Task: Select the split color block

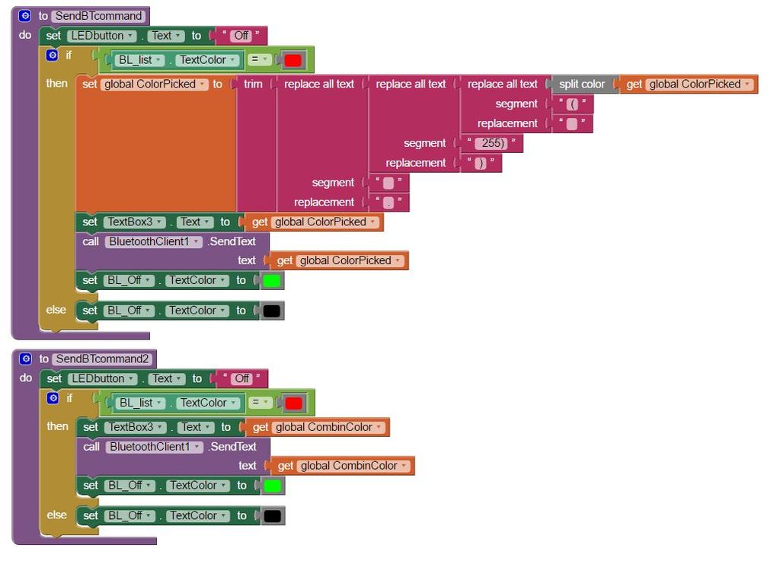Action: click(x=582, y=84)
